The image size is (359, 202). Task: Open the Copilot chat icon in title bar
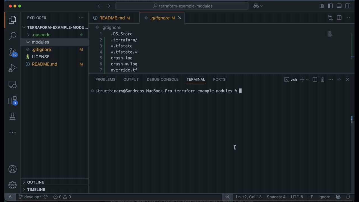(256, 6)
